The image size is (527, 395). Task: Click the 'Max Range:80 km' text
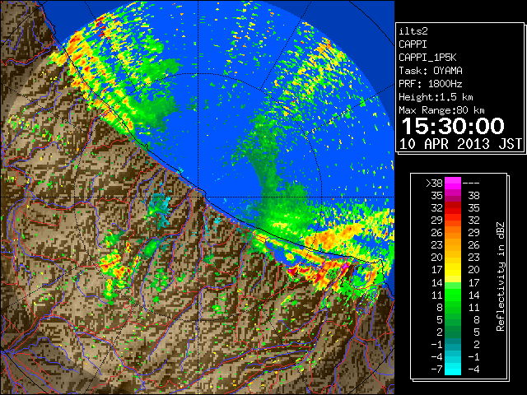441,110
